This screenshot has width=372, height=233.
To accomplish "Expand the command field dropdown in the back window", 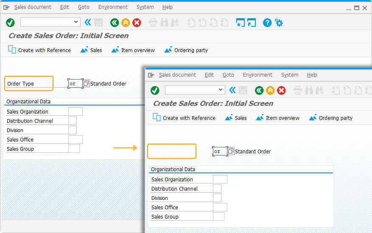I will 76,22.
